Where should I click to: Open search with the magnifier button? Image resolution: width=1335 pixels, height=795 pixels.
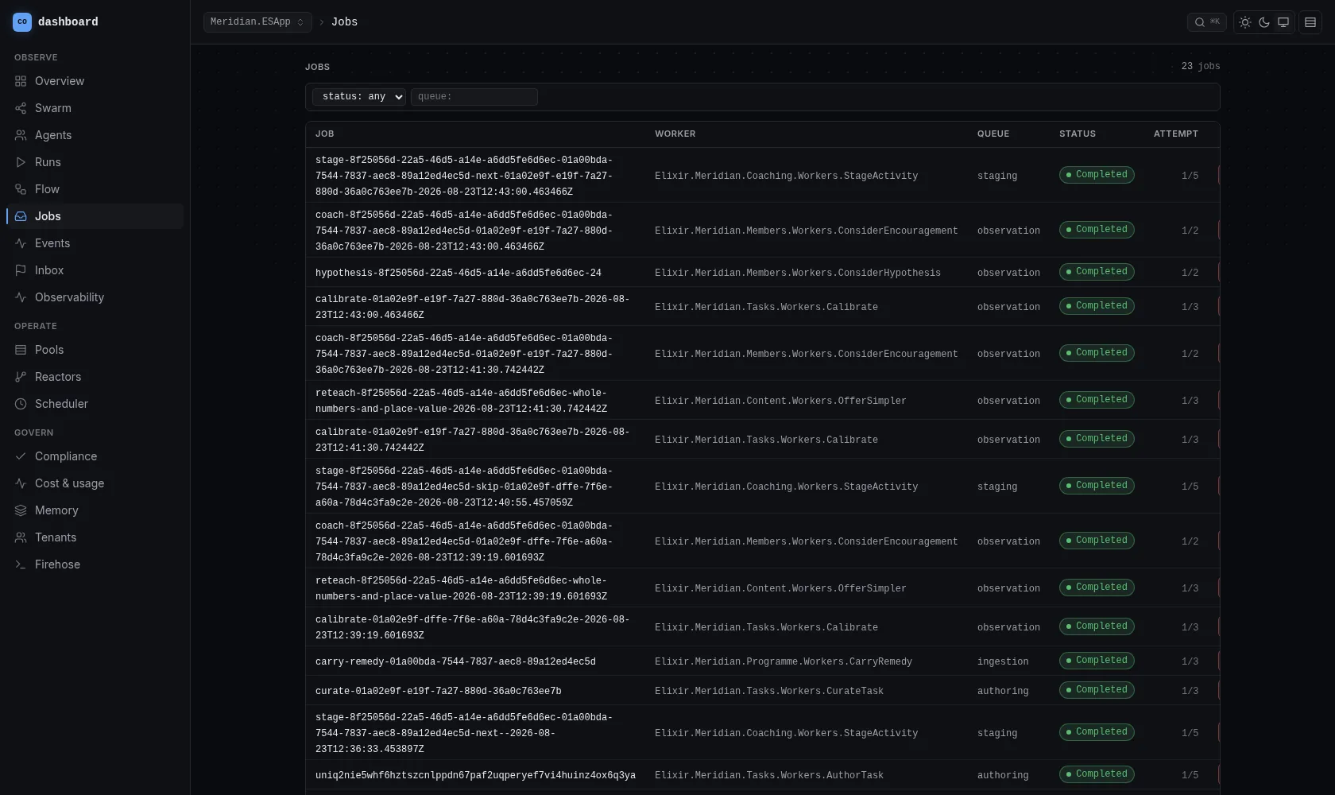pos(1206,22)
